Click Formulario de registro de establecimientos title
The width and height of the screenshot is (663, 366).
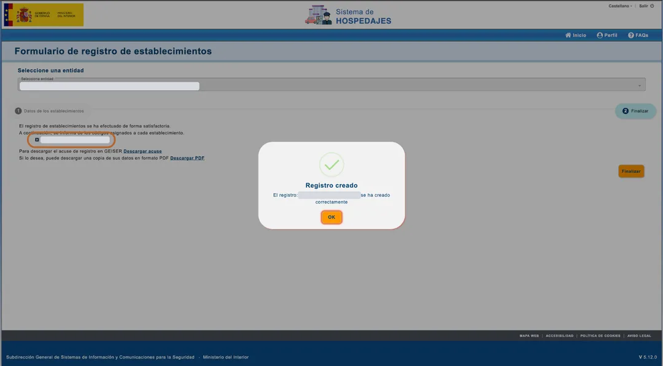[x=113, y=51]
